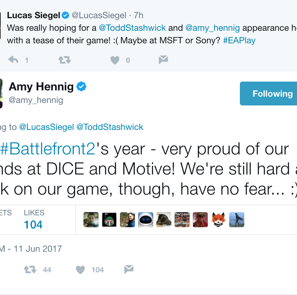
Task: Open @ToddStashwick mention in Lucas's tweet
Action: point(132,28)
